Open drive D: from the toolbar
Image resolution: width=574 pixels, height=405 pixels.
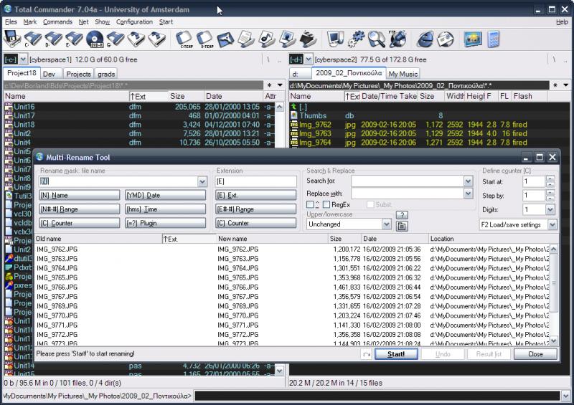click(53, 39)
